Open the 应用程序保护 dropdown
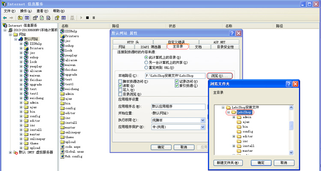 (203, 127)
